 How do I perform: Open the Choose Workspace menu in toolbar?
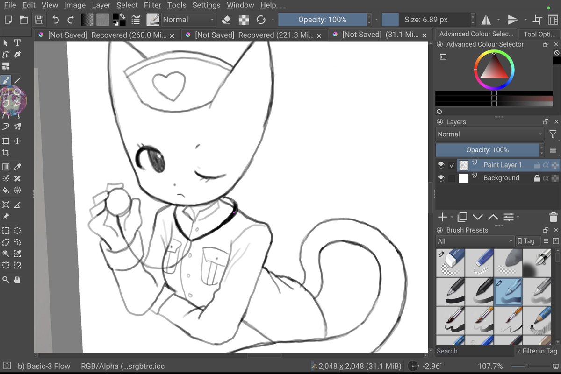coord(554,20)
